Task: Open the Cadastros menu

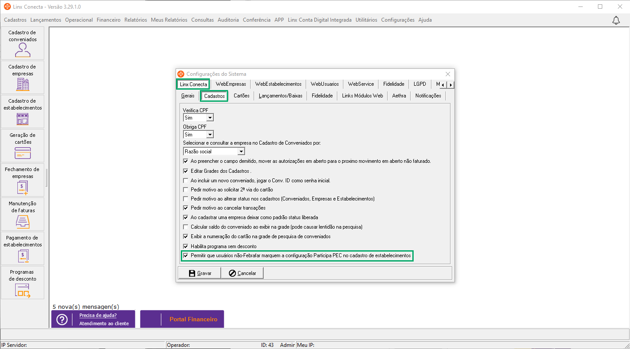Action: click(15, 20)
